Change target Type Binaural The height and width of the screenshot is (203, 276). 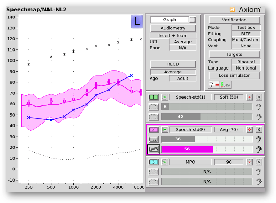click(x=246, y=62)
